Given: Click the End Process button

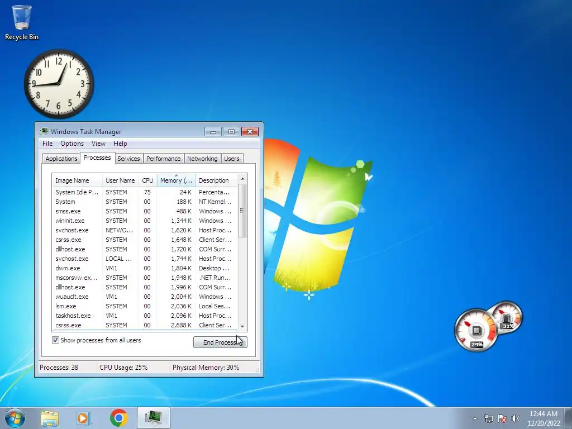Looking at the screenshot, I should point(220,342).
